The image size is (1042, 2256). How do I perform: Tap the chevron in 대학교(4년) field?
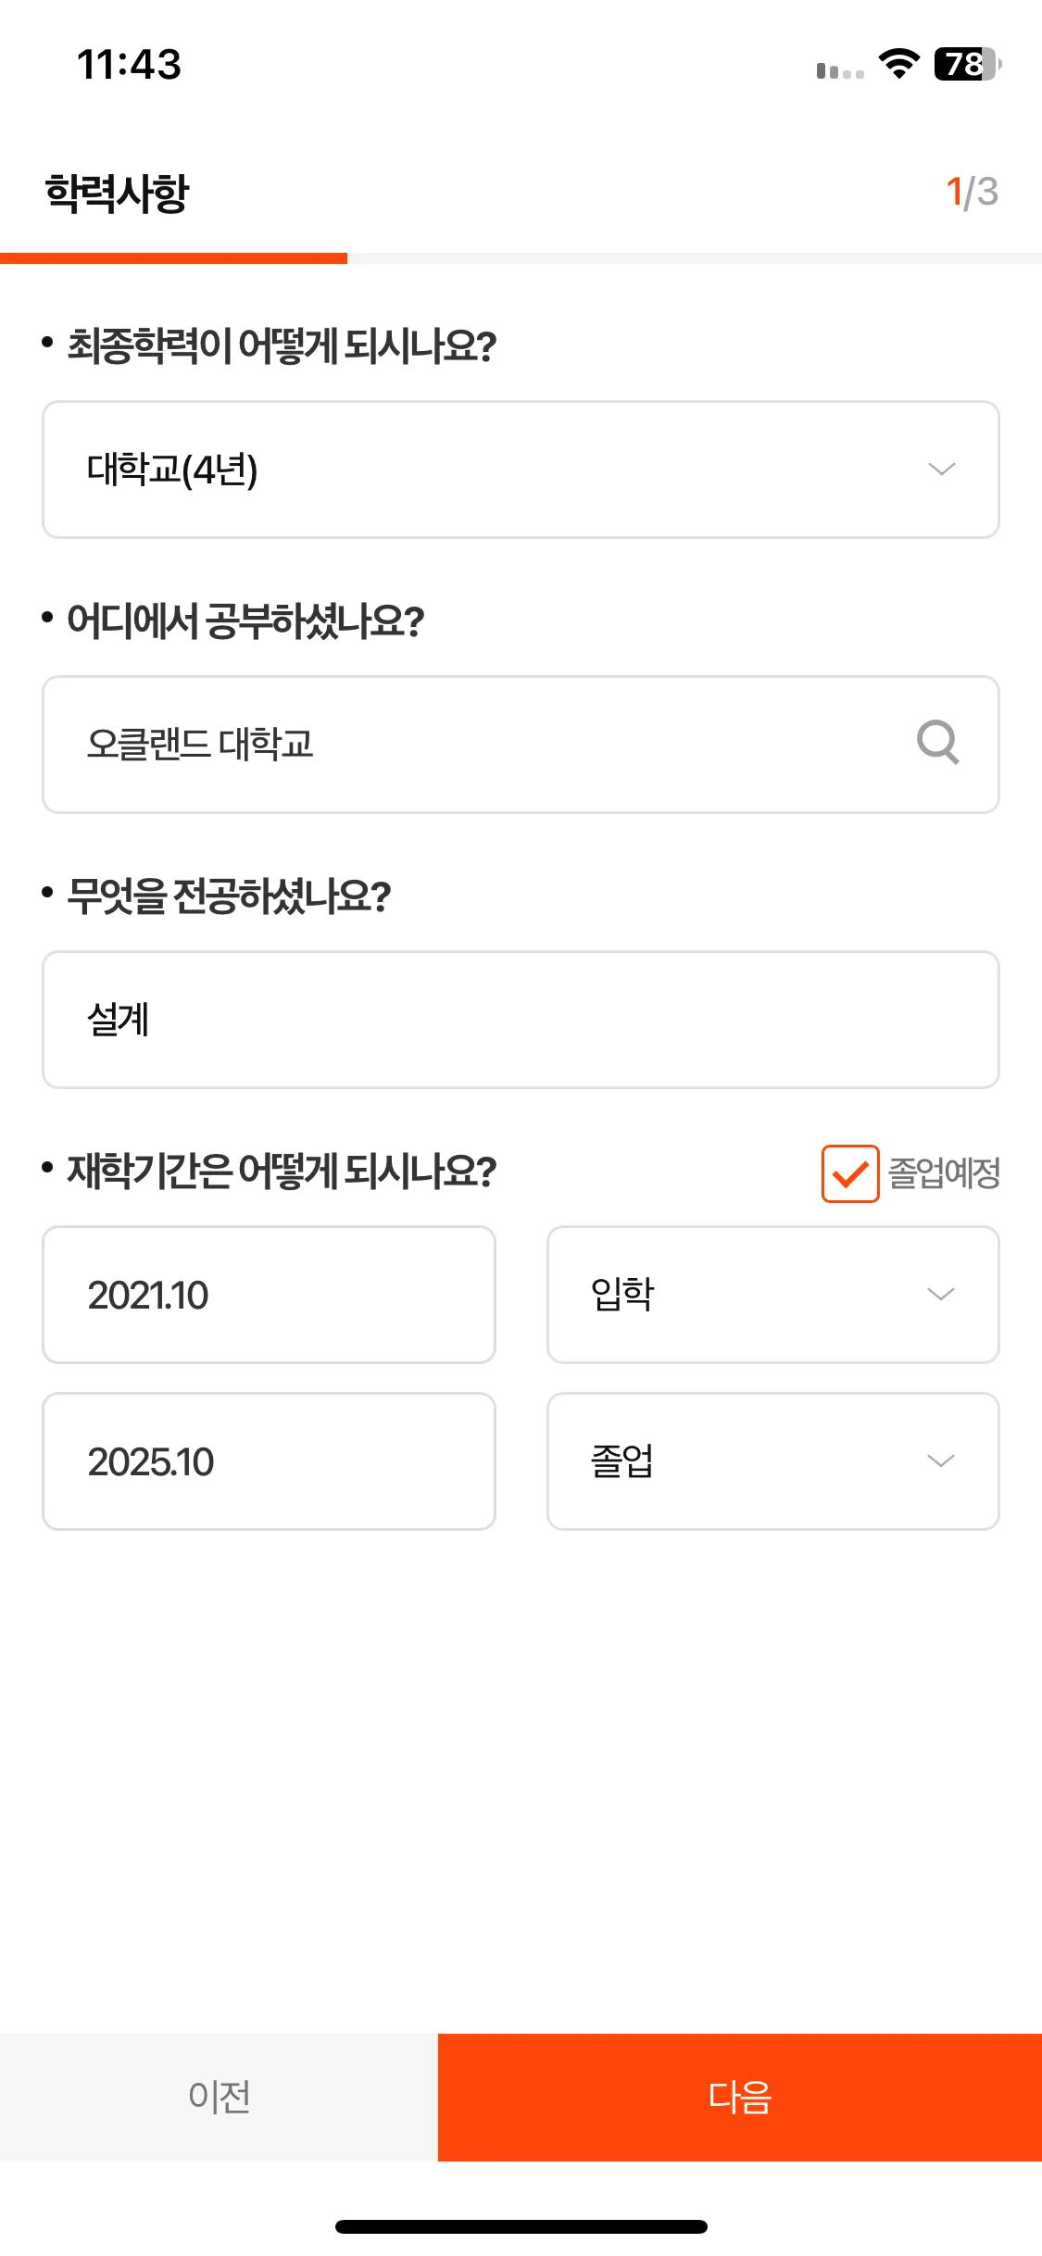click(941, 470)
